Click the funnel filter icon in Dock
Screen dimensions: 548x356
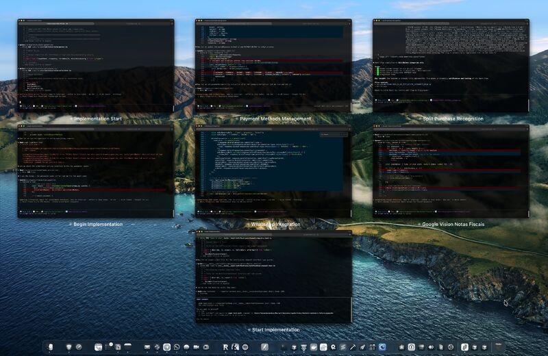click(303, 347)
